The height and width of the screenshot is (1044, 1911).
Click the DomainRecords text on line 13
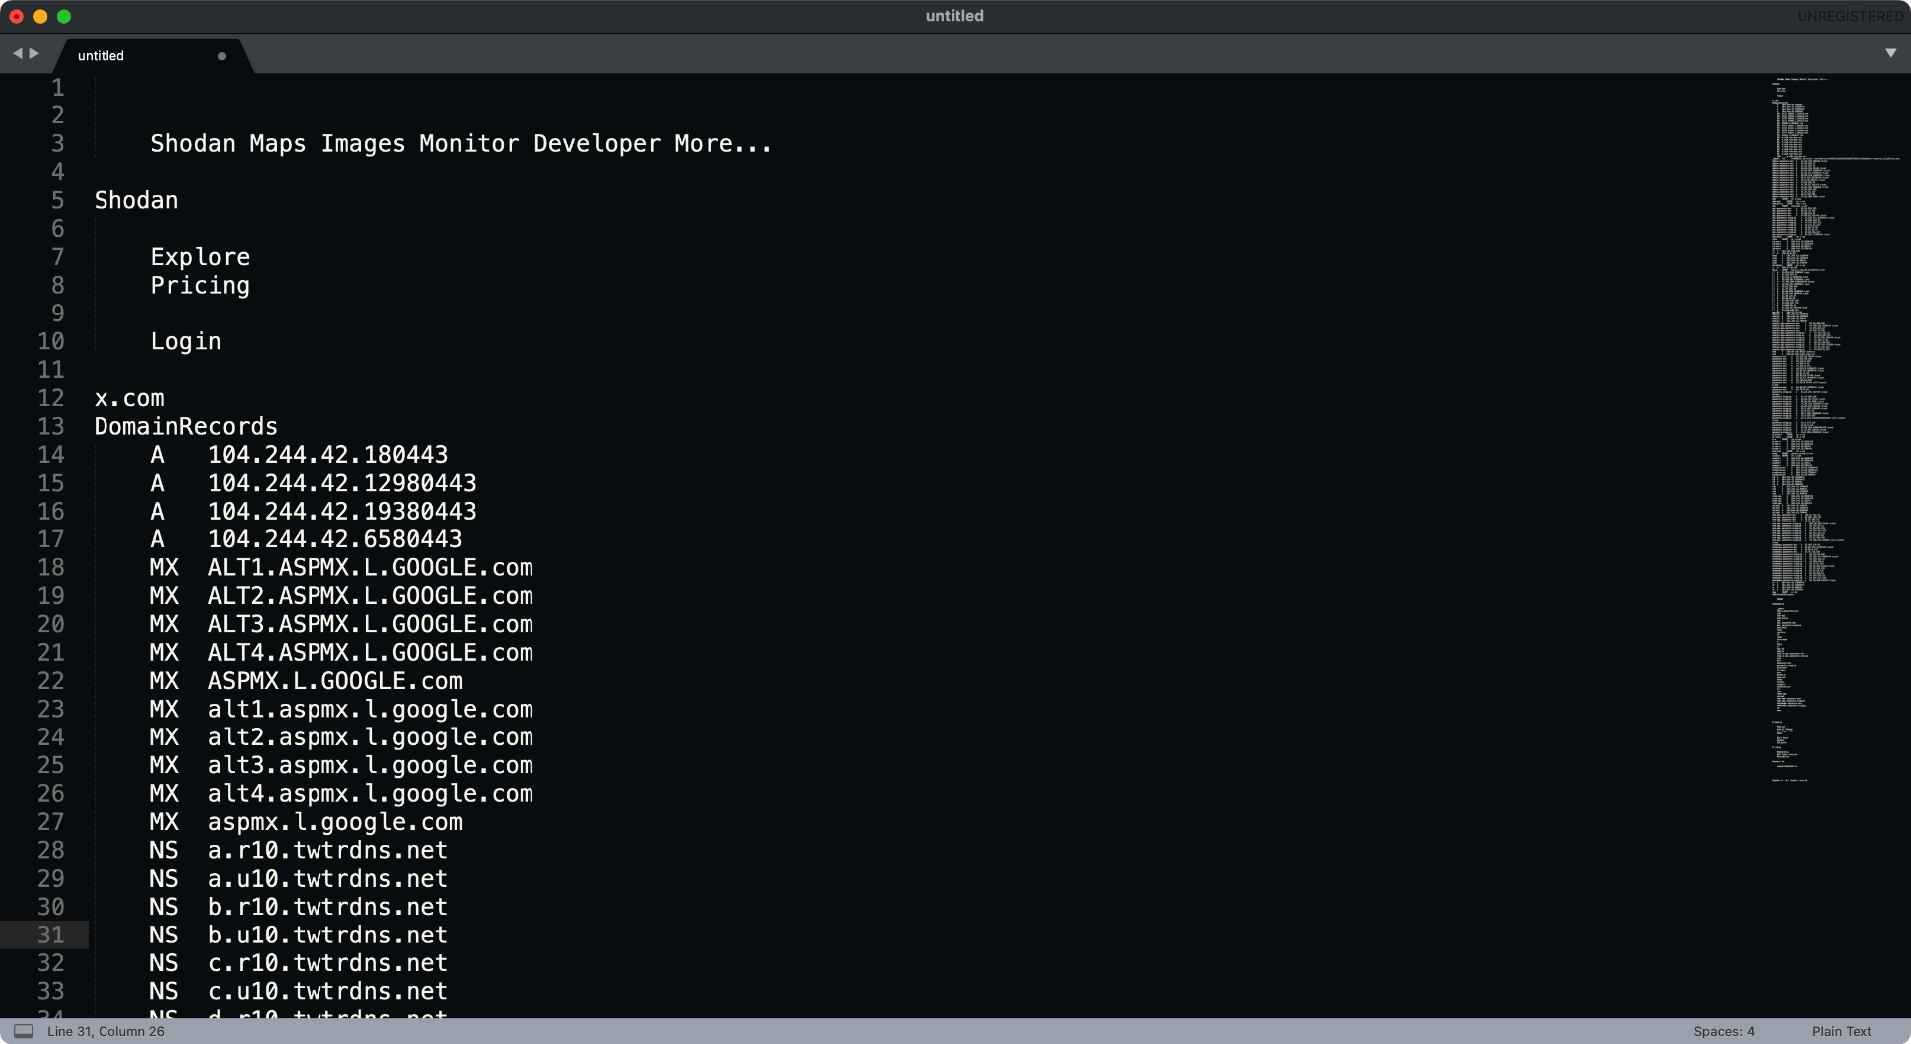pos(186,427)
